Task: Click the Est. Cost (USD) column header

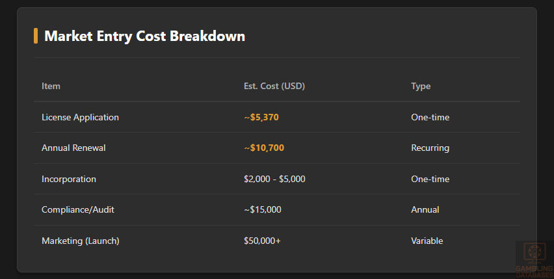Action: coord(274,86)
